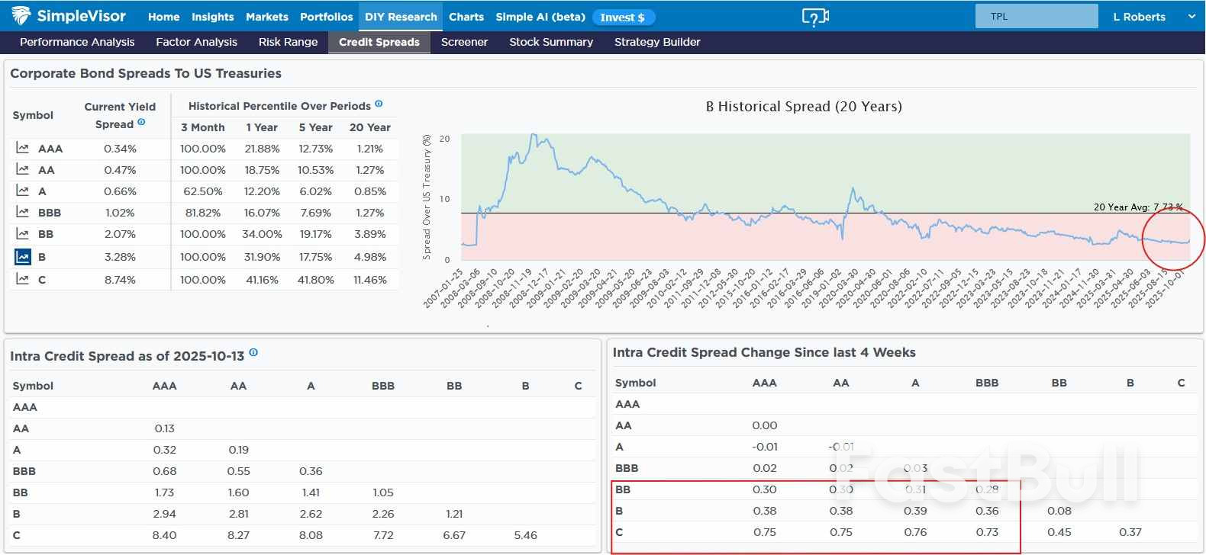Display the C rating spread chart icon
The image size is (1206, 555).
[23, 280]
